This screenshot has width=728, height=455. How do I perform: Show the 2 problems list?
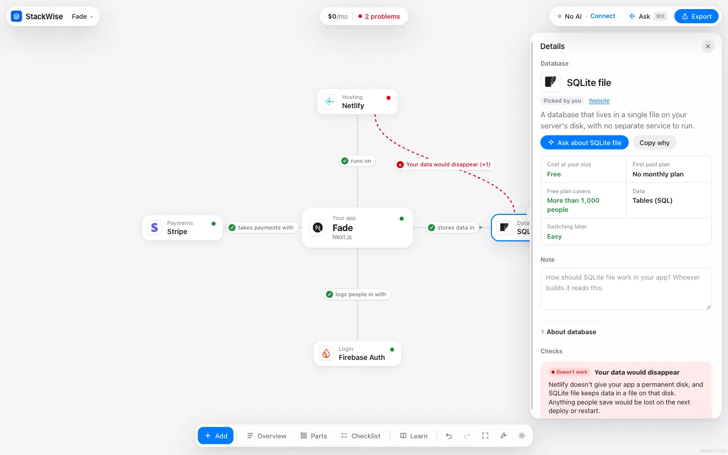(x=379, y=16)
